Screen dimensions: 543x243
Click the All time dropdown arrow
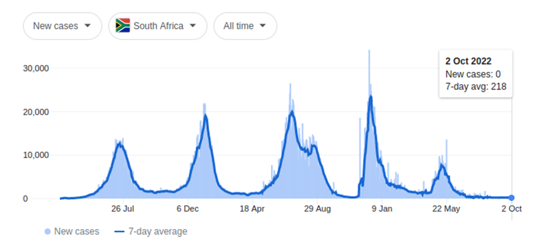[x=263, y=25]
